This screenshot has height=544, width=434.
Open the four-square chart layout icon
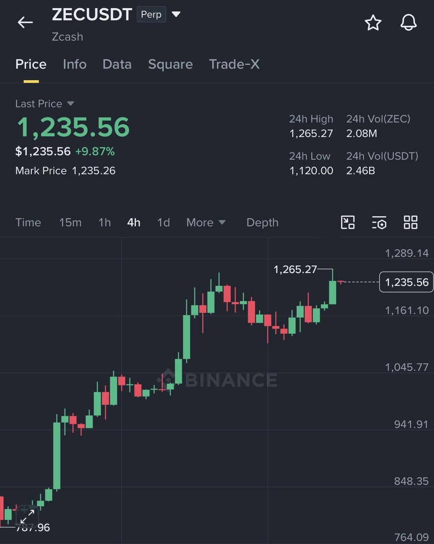(x=410, y=222)
